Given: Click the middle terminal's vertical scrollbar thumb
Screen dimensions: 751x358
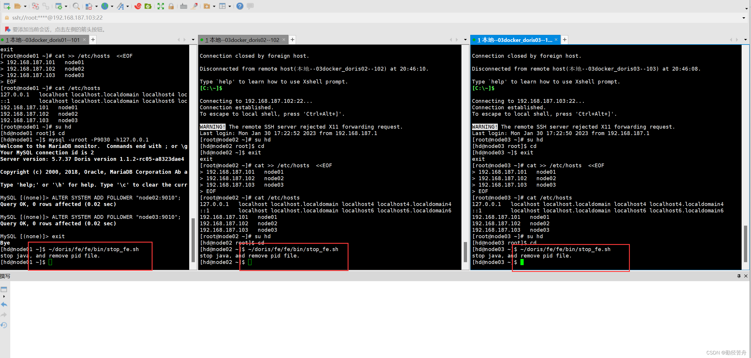Looking at the screenshot, I should 465,251.
